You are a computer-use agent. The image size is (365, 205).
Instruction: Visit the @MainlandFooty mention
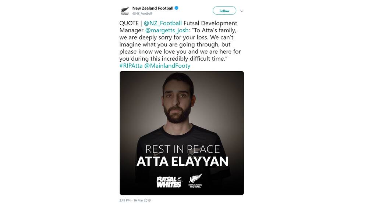click(x=167, y=66)
